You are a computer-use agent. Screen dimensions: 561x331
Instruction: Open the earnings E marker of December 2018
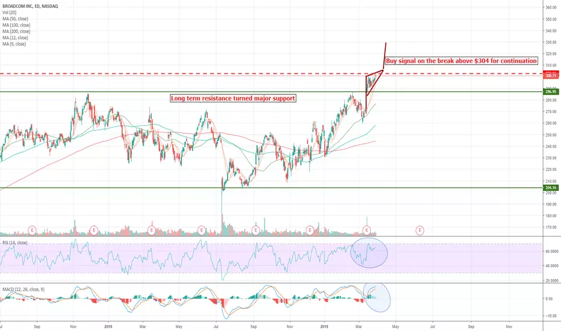click(x=309, y=230)
